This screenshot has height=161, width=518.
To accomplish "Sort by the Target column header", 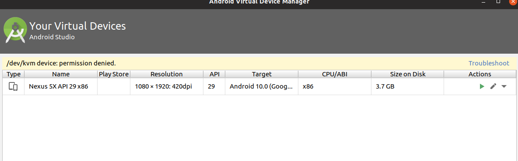I will pos(262,74).
